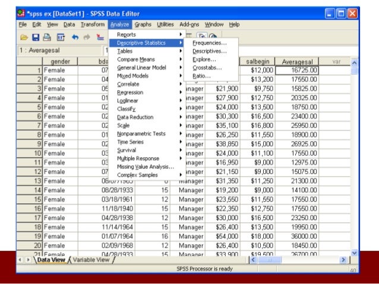Expand the Complex Samples submenu

point(147,175)
